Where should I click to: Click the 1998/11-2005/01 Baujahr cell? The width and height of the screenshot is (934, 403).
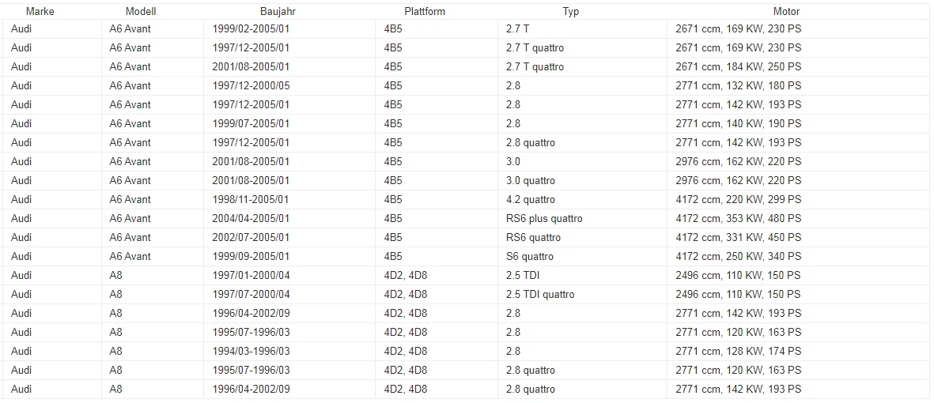(x=289, y=199)
